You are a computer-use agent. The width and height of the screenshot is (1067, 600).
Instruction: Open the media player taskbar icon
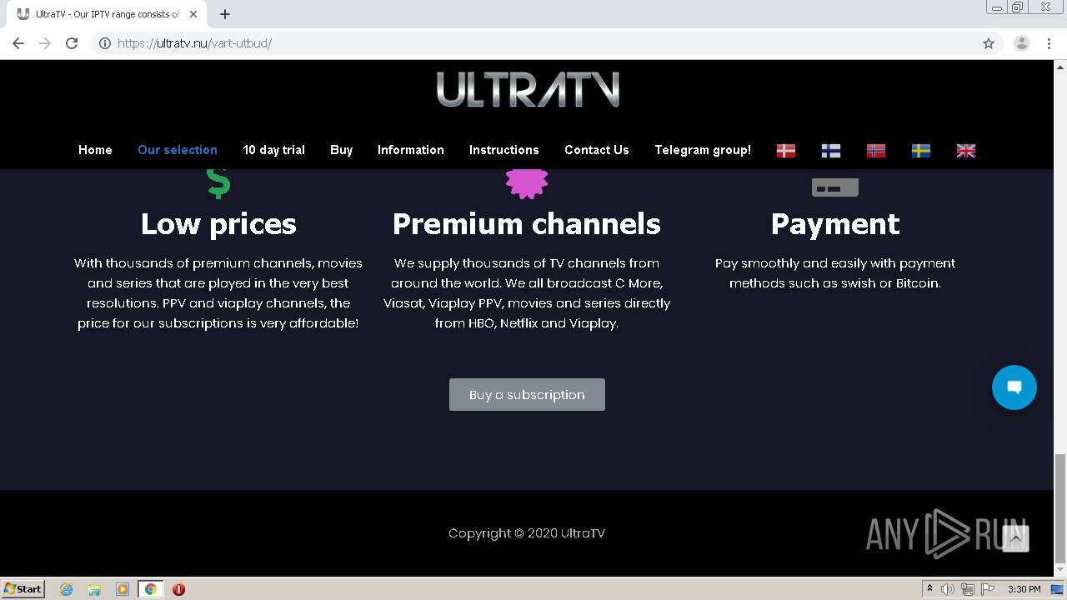[x=123, y=589]
